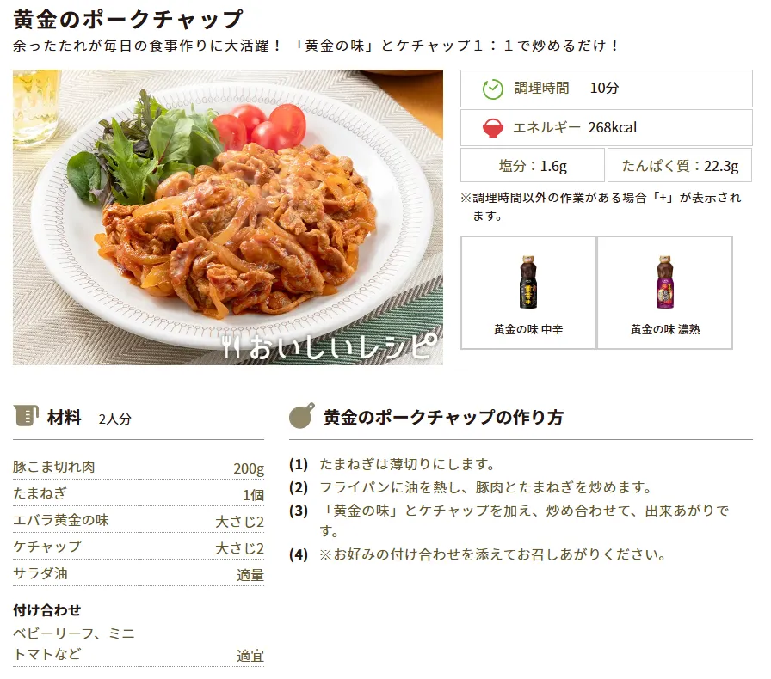Click the ケチャップ ingredient row
Viewport: 771px width, 679px height.
pos(139,547)
